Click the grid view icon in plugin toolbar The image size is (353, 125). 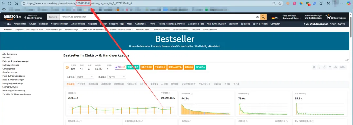tap(314, 67)
